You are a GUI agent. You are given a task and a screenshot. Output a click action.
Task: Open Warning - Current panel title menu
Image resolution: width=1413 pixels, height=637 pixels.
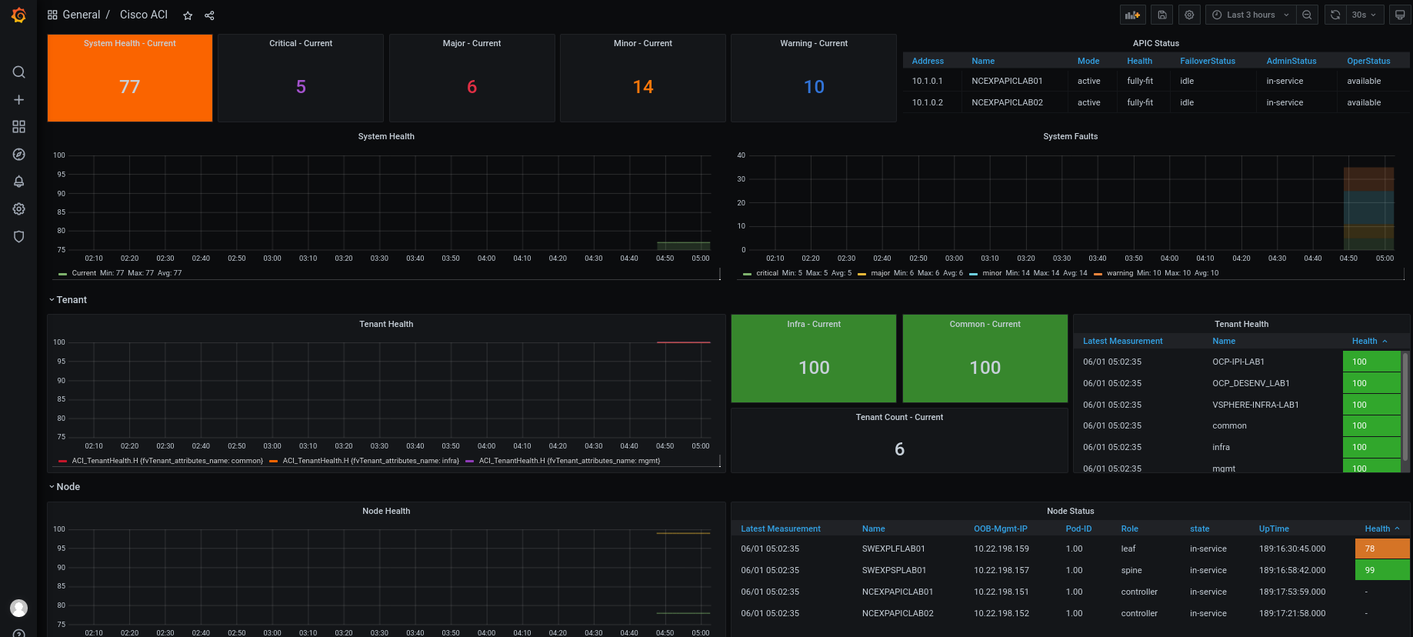[814, 43]
